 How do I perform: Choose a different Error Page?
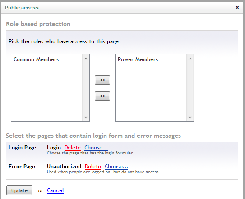point(116,167)
